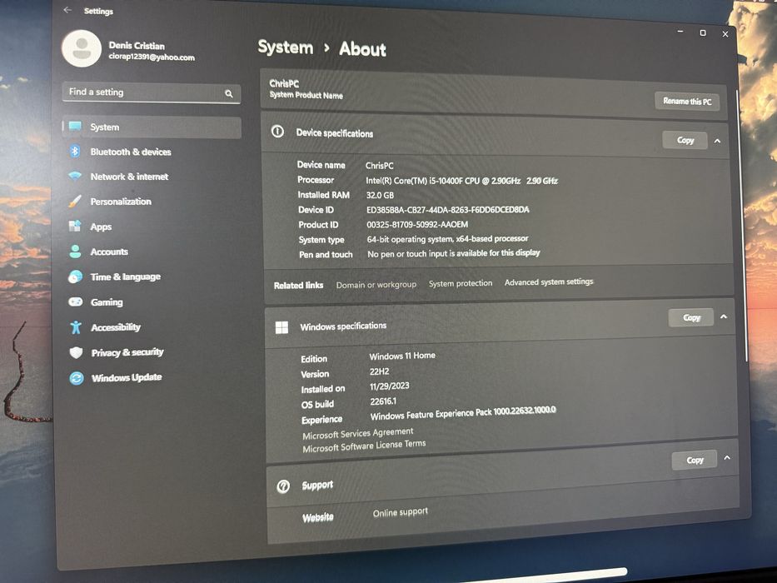Click the Accessibility figure icon
This screenshot has height=583, width=777.
coord(76,326)
